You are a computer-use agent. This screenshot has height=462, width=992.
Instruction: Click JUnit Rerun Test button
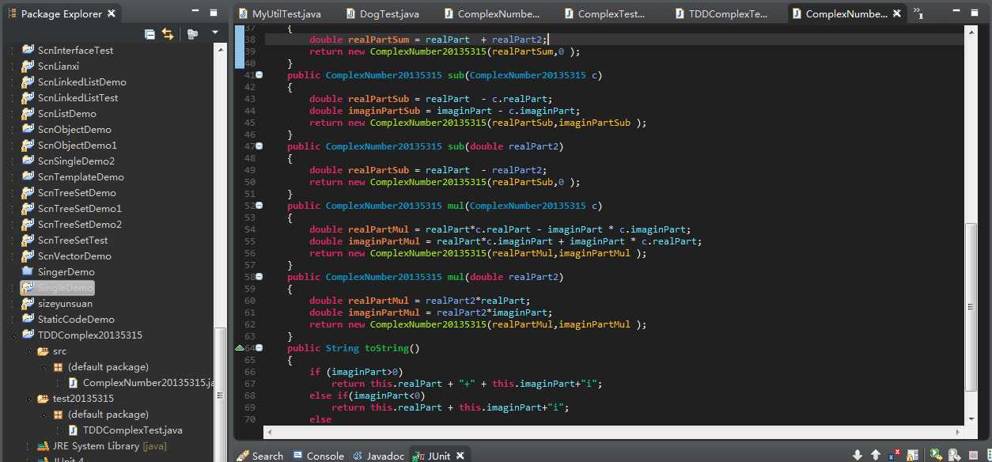point(936,455)
